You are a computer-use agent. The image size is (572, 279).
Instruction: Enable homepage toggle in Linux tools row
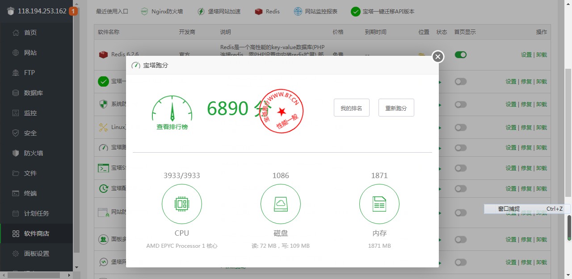[x=461, y=127]
